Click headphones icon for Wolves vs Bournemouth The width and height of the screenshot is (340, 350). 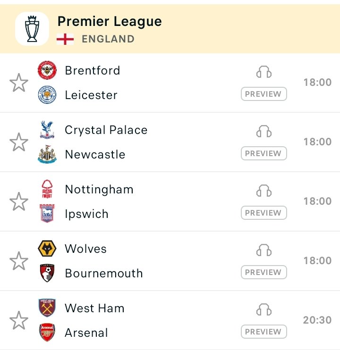(264, 250)
